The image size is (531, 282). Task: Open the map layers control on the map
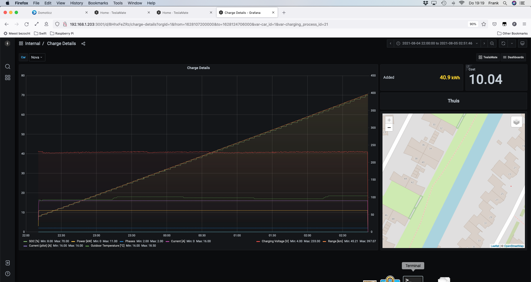click(517, 122)
